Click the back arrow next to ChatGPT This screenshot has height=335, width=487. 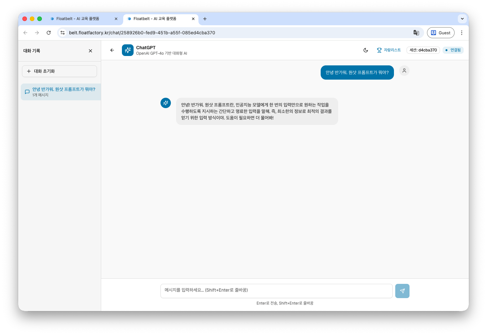click(112, 50)
